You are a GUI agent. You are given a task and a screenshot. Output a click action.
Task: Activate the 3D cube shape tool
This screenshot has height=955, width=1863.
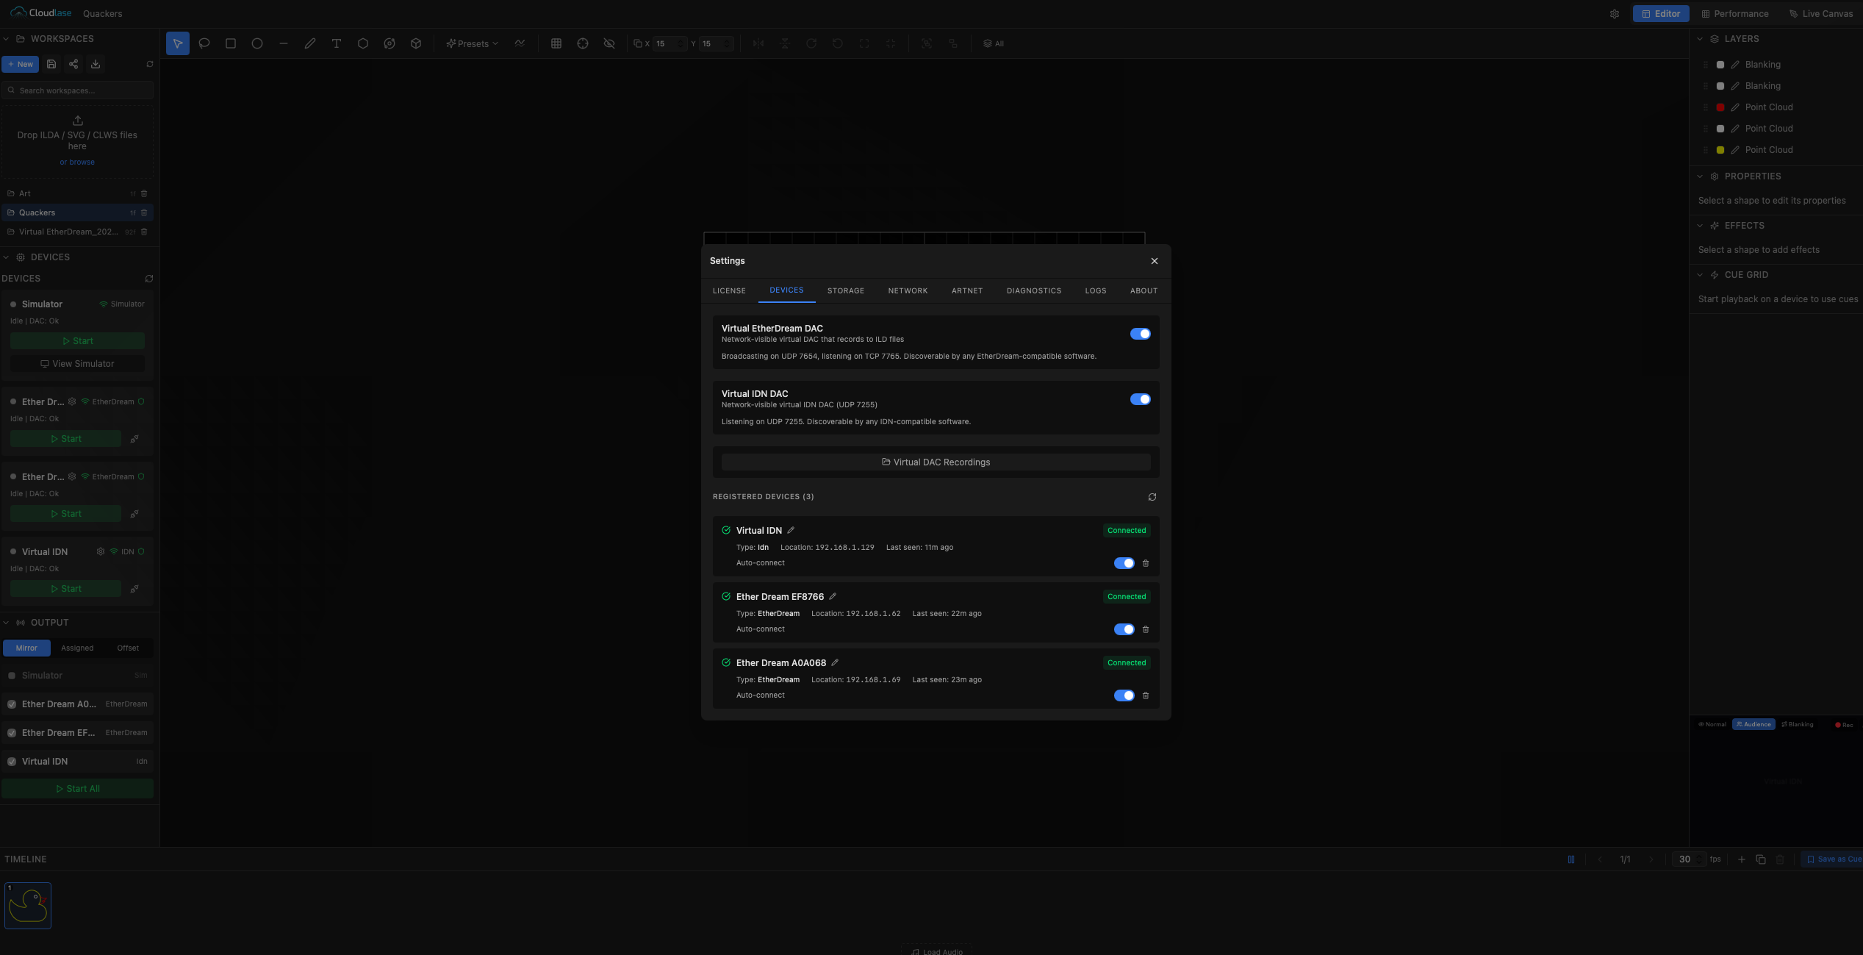pos(415,43)
